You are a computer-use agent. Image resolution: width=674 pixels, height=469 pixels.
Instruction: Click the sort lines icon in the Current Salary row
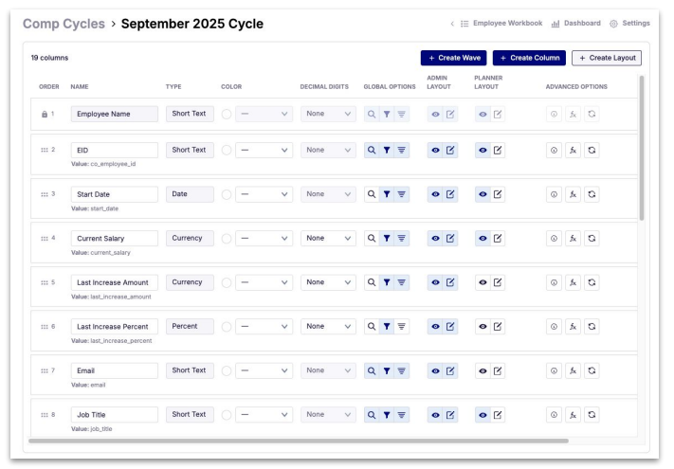click(x=402, y=239)
